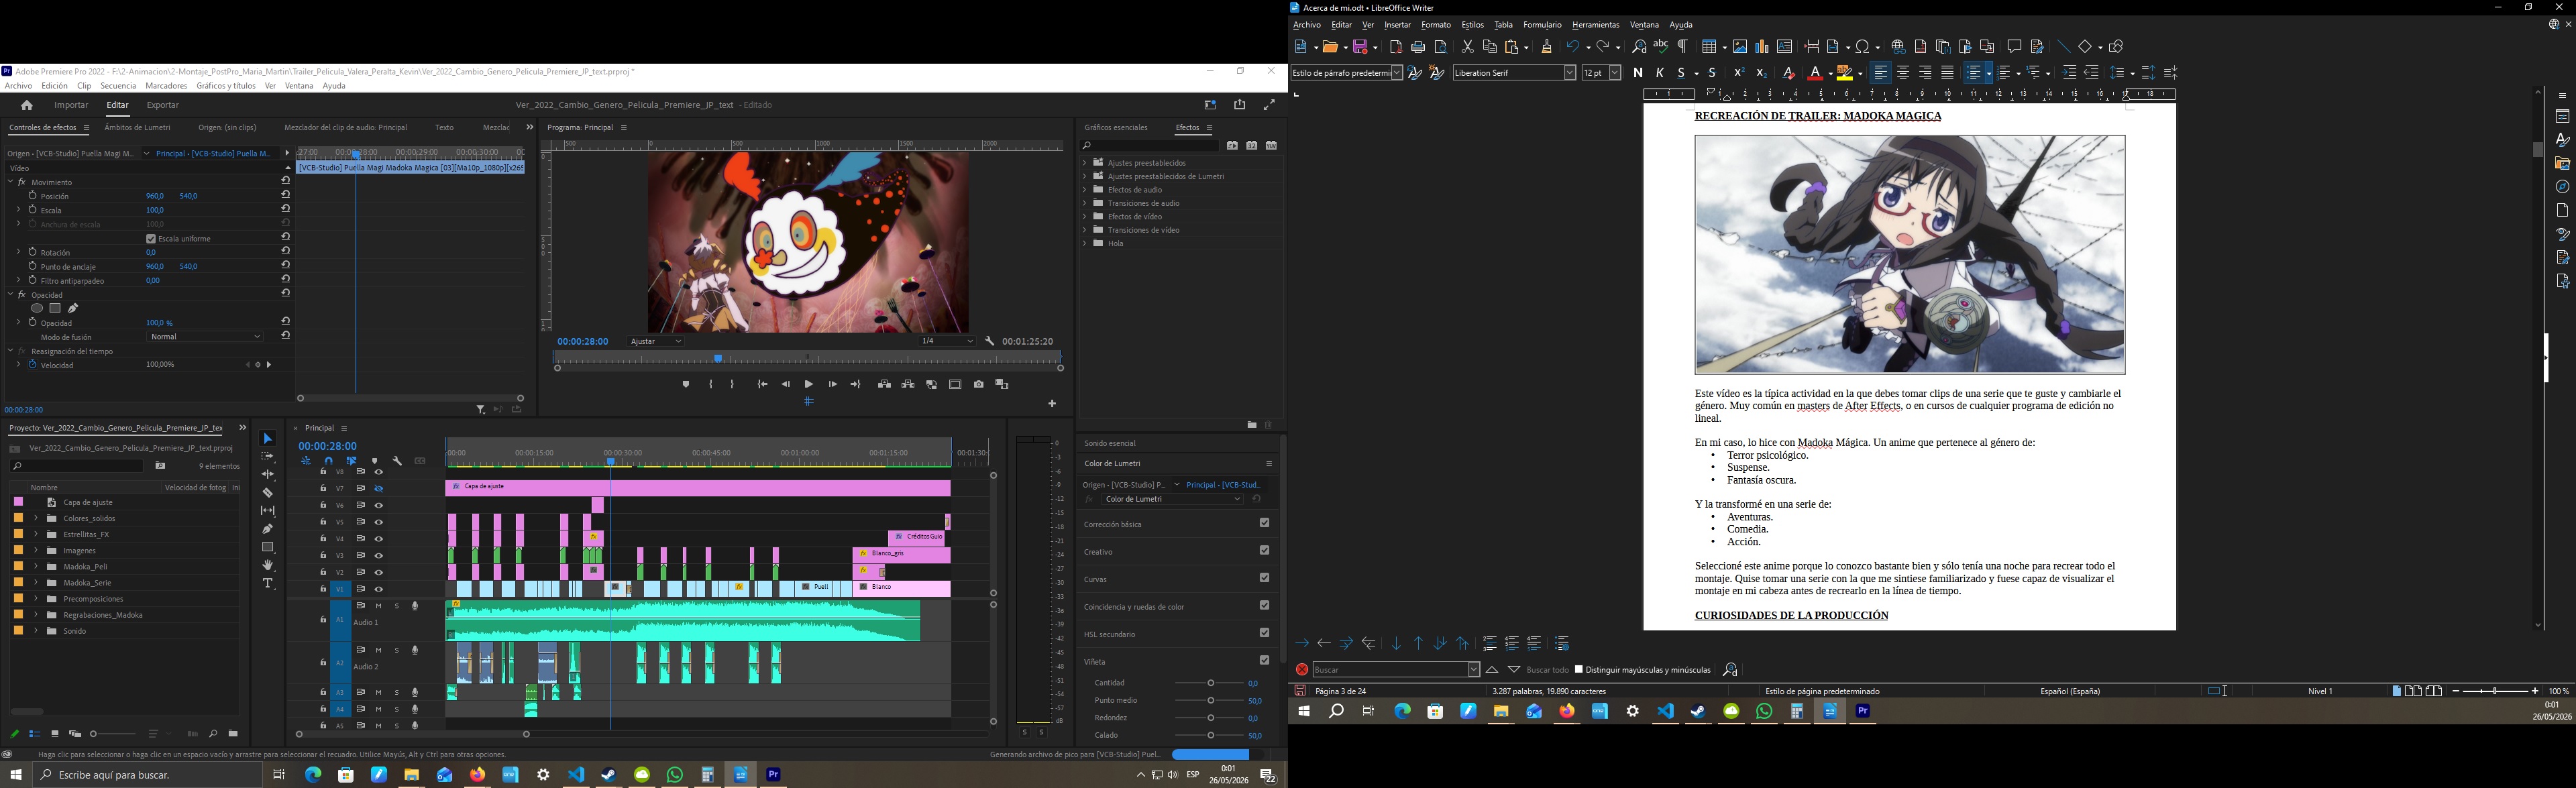Switch to the Ámbitos de Lumetri tab

pos(138,128)
